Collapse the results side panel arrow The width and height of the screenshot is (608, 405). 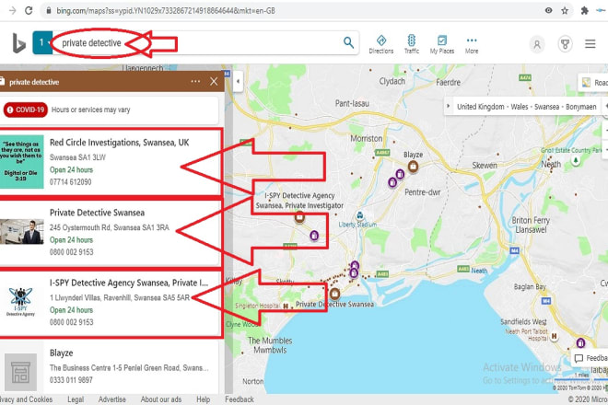[x=238, y=81]
